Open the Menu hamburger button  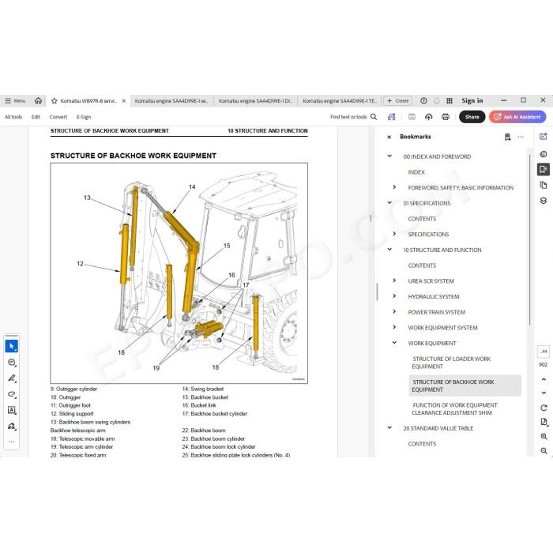[15, 101]
